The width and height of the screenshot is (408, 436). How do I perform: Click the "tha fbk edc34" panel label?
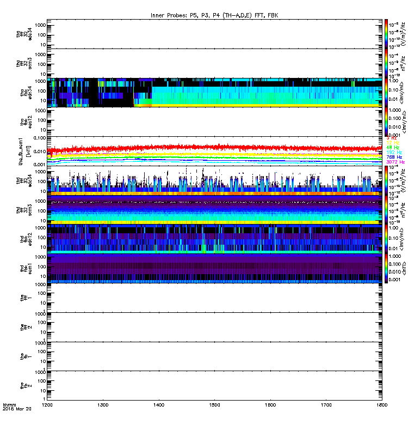[26, 93]
